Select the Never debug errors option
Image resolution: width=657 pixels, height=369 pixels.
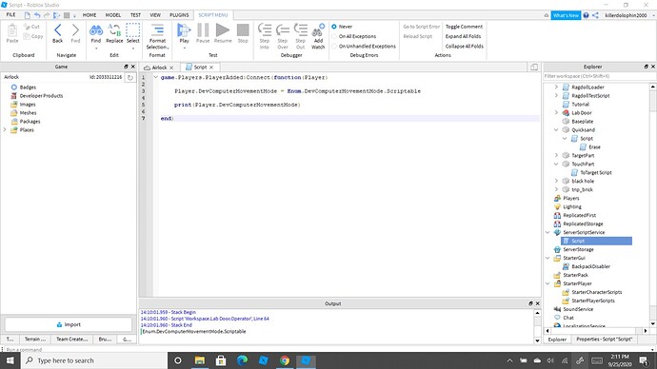(x=334, y=27)
